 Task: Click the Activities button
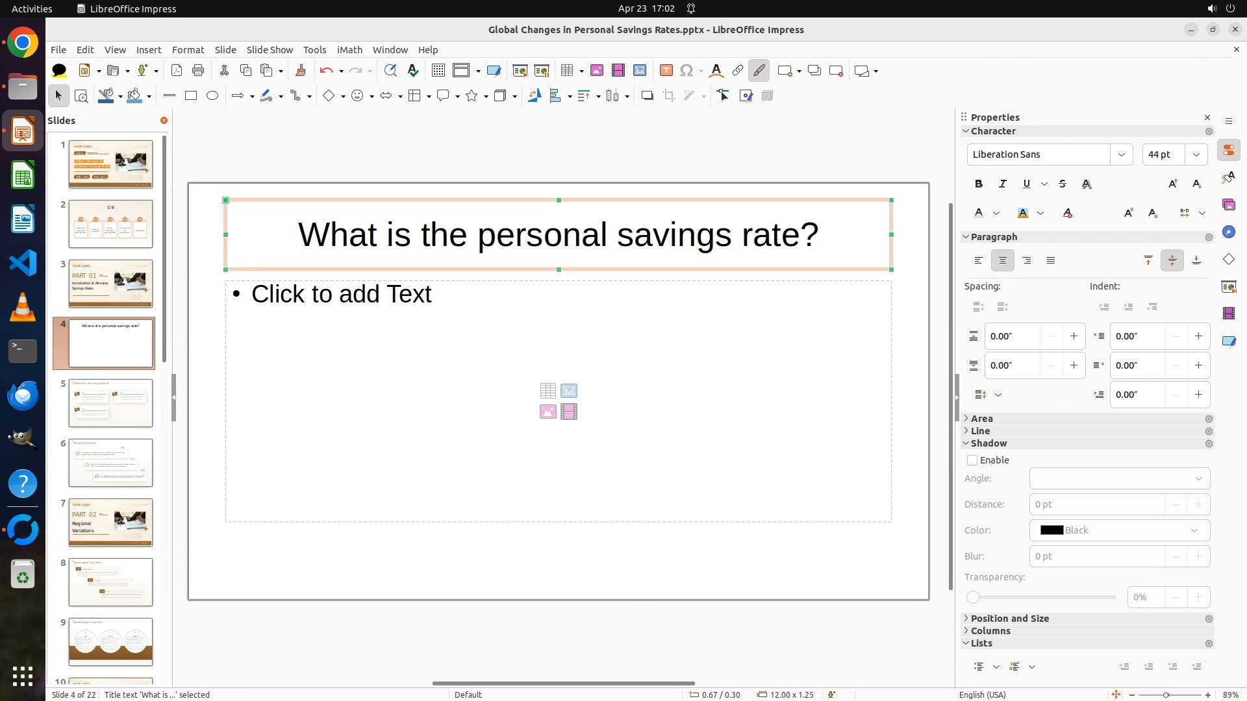click(x=32, y=8)
